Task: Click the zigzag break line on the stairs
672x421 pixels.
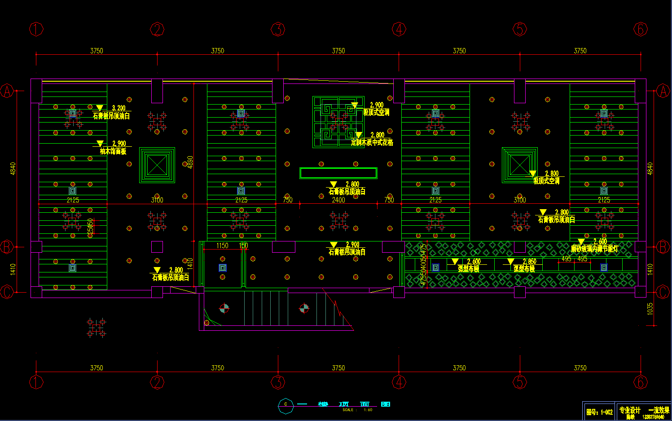Action: tap(339, 310)
